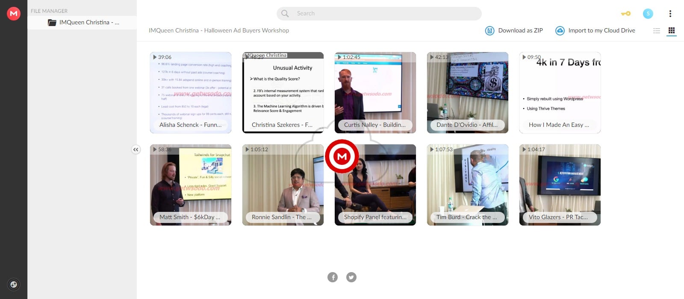This screenshot has height=299, width=684.
Task: Click the Facebook share icon
Action: [x=333, y=277]
